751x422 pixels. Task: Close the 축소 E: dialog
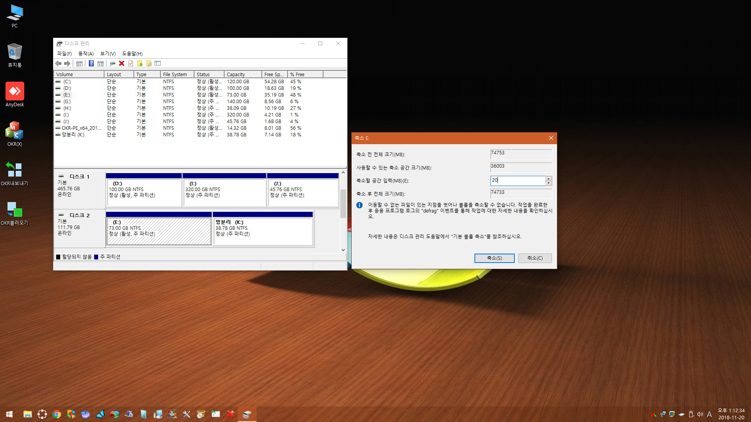[x=551, y=138]
